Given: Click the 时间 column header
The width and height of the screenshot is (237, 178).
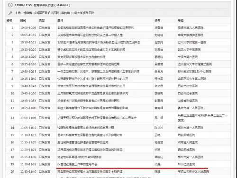Looking at the screenshot, I should point(23,20).
